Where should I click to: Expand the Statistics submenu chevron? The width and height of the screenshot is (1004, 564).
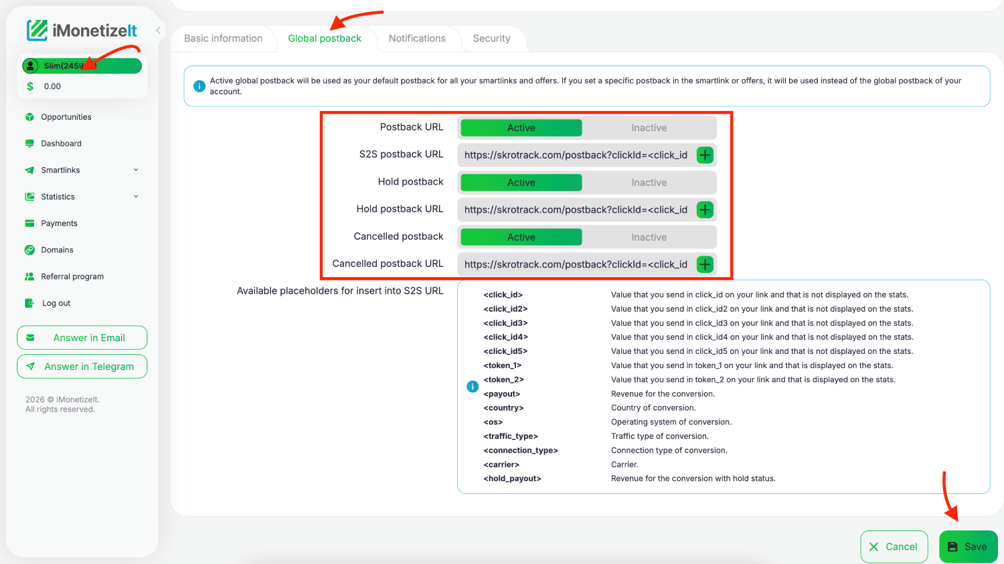coord(136,197)
